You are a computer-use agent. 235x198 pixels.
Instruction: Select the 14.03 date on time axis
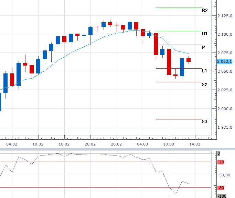(x=195, y=144)
